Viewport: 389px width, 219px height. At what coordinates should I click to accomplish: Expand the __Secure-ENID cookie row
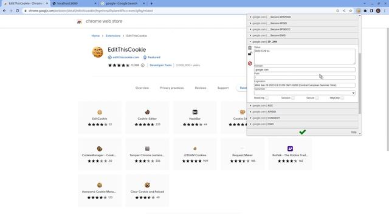pos(303,35)
